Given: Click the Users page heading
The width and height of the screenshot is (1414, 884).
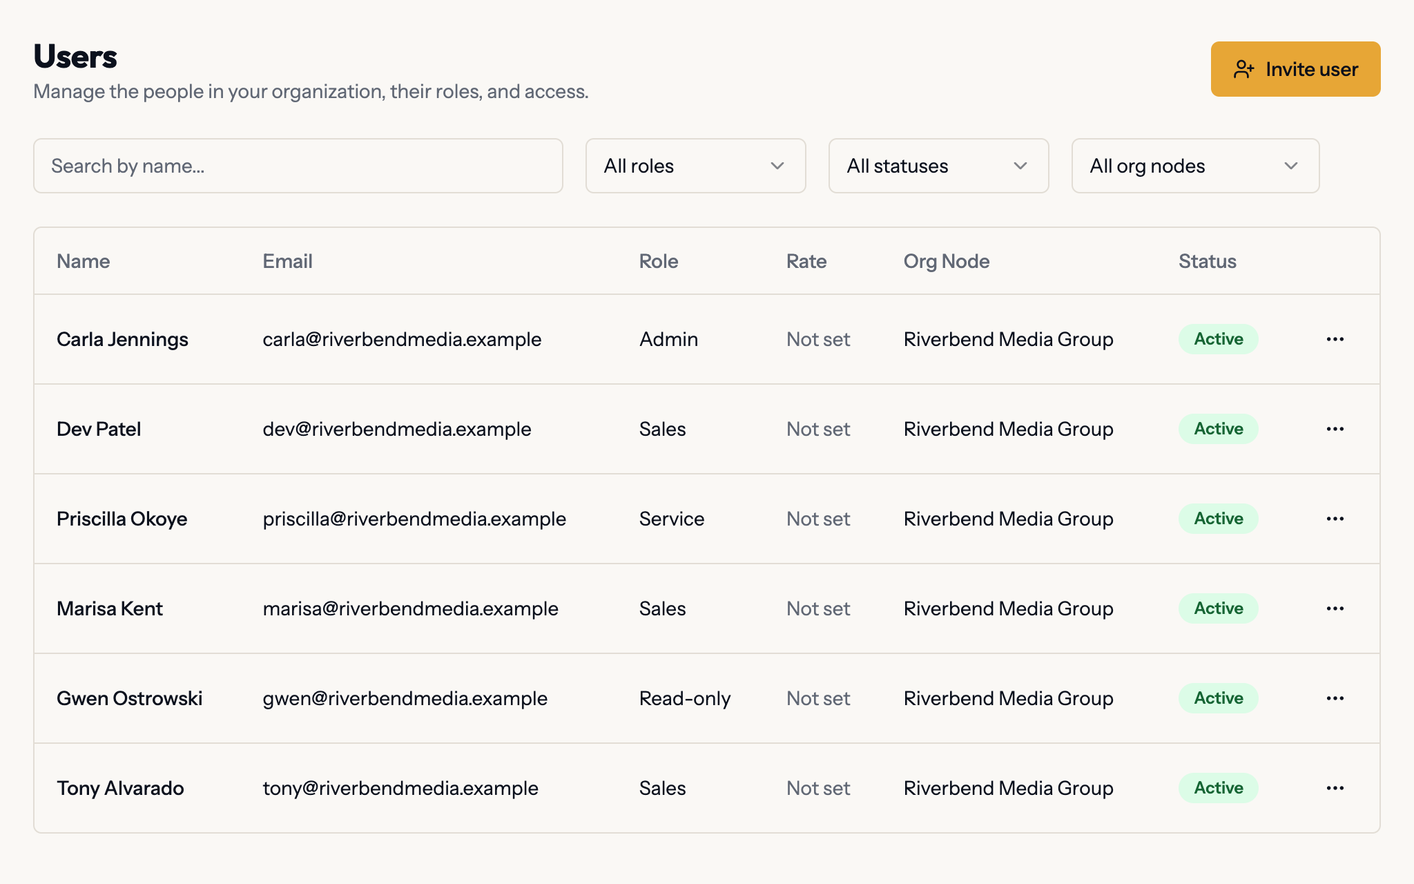Looking at the screenshot, I should [x=75, y=57].
